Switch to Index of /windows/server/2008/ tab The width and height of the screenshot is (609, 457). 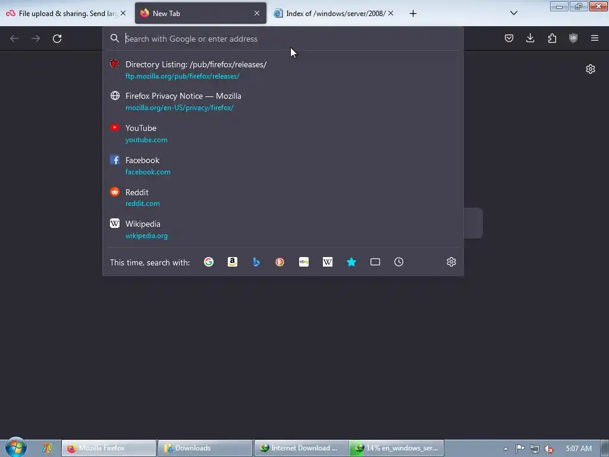click(335, 13)
